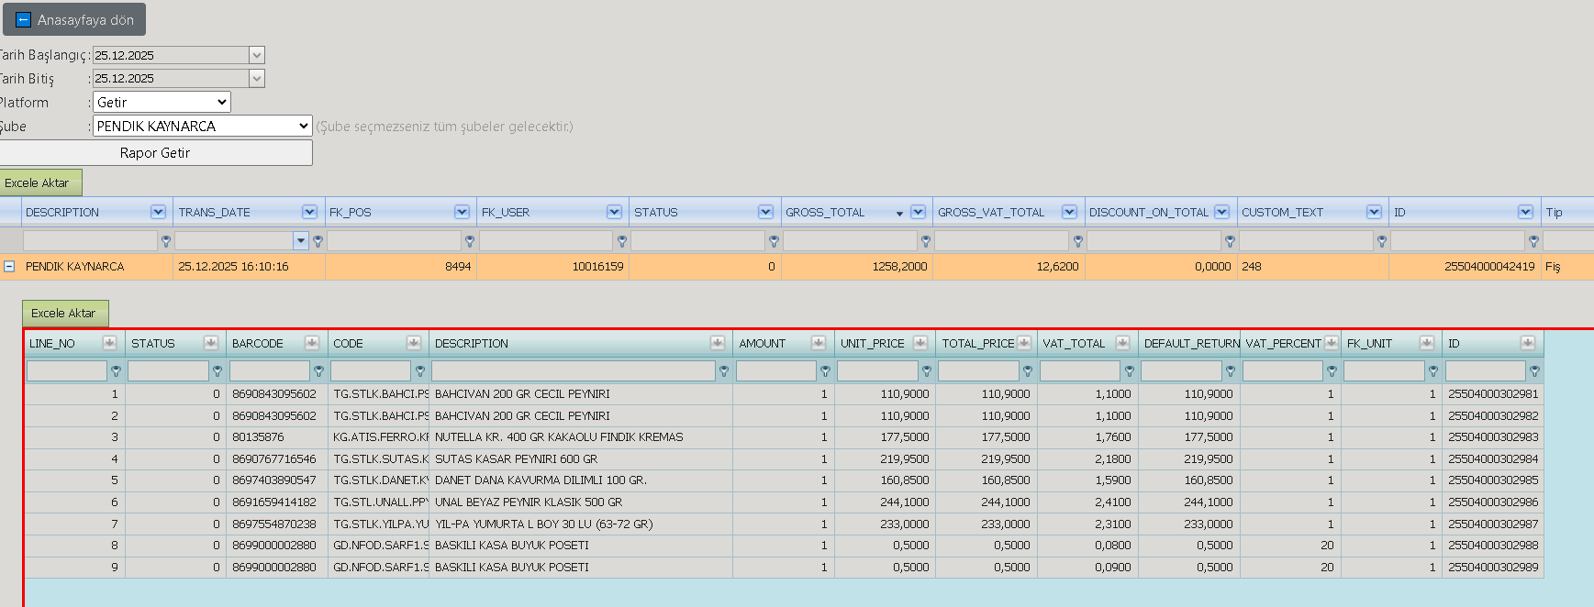
Task: Click the detail DESCRIPTION filter input field
Action: click(x=574, y=371)
